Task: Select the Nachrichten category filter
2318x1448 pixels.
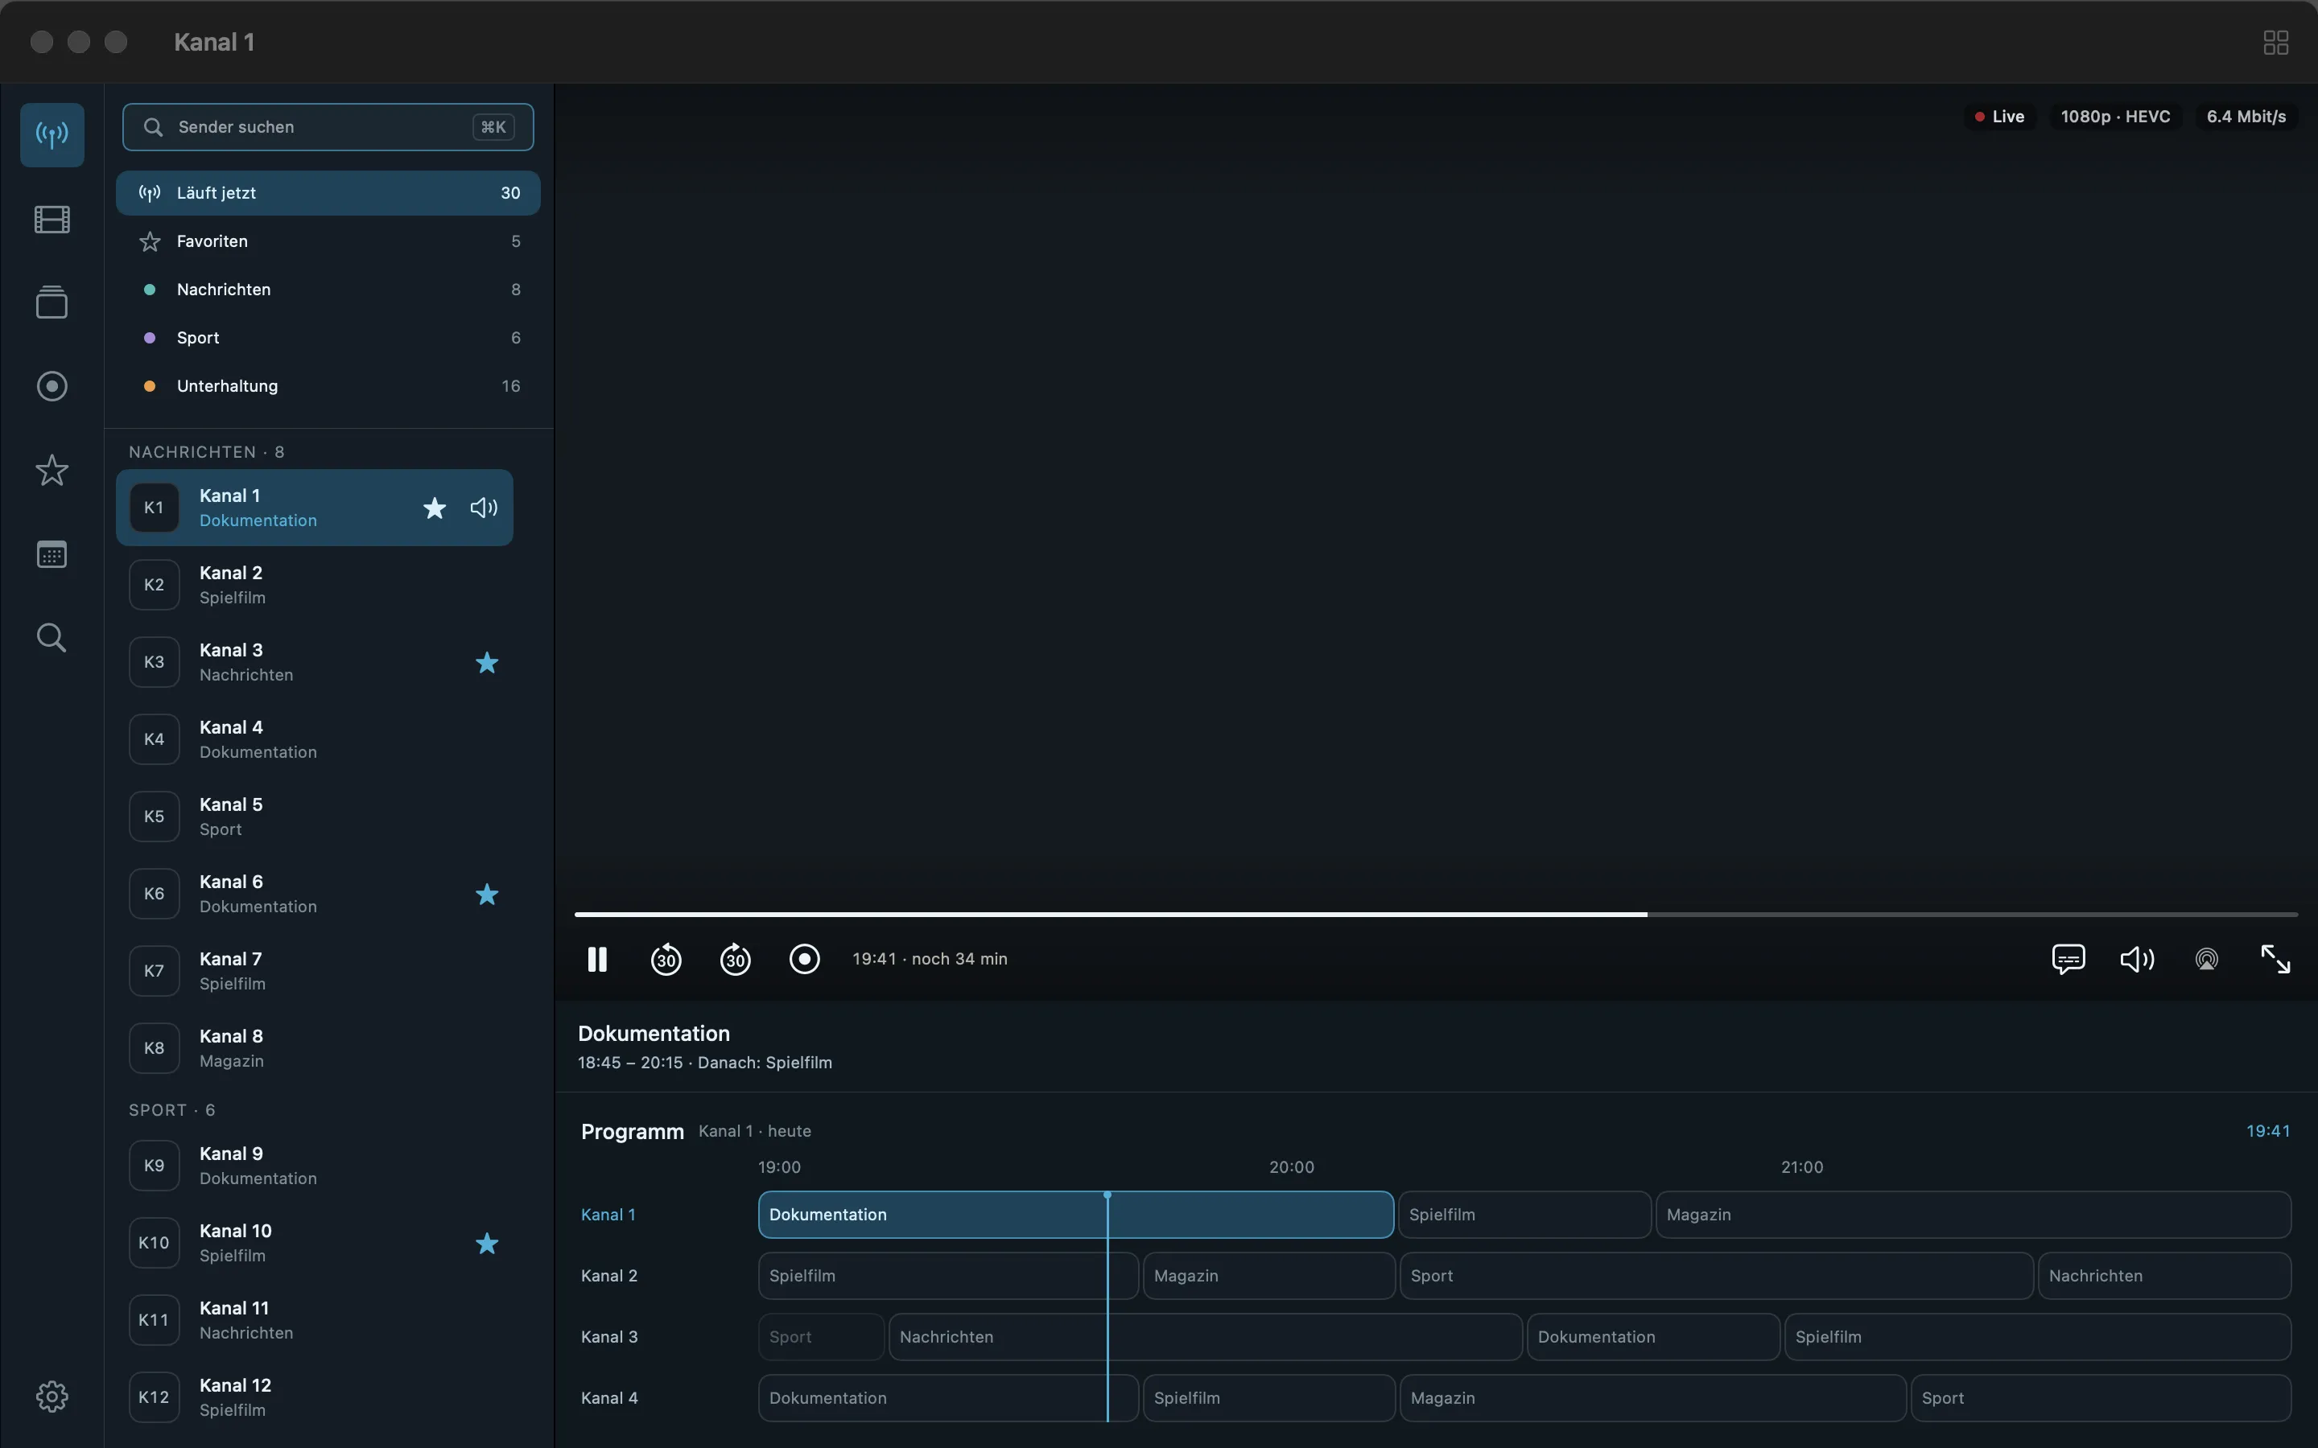Action: coord(328,290)
